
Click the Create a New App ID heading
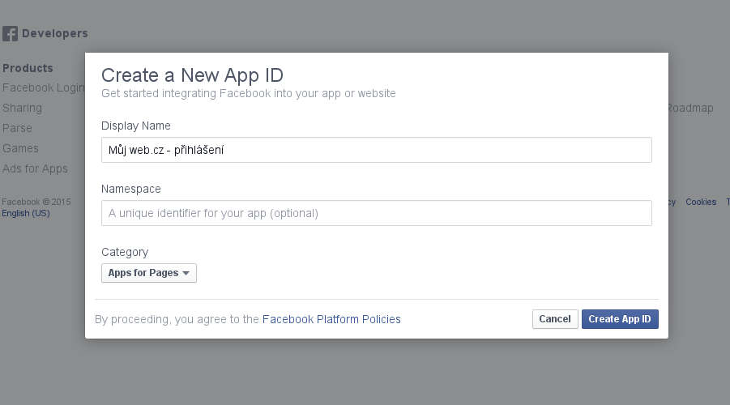click(192, 75)
